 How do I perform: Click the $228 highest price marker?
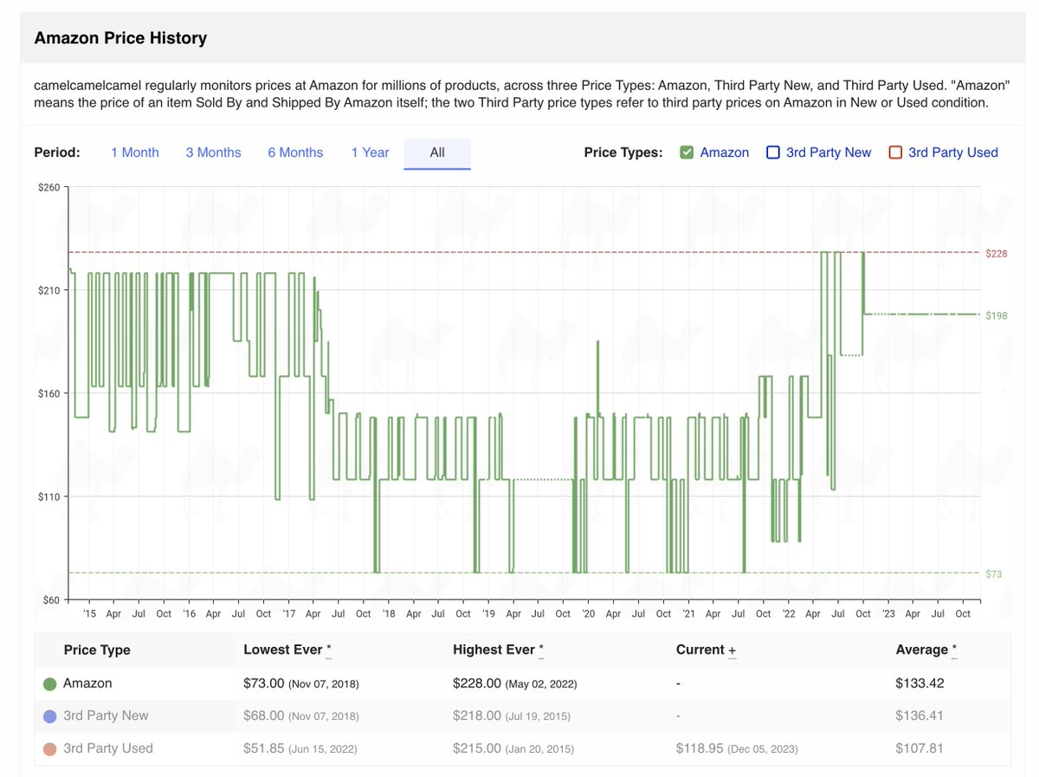pos(996,253)
